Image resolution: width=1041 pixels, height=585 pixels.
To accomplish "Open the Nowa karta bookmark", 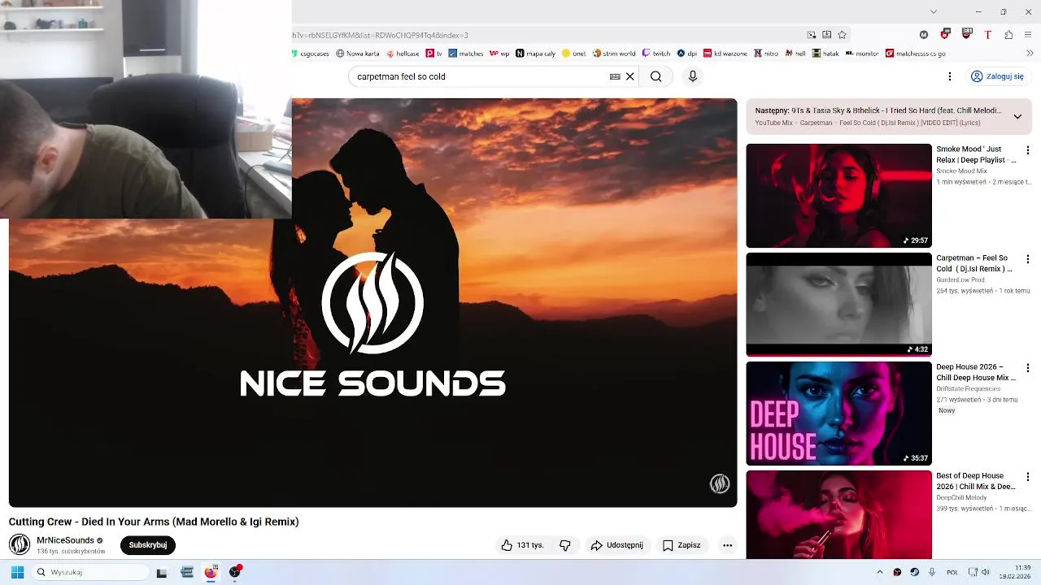I will (x=358, y=54).
